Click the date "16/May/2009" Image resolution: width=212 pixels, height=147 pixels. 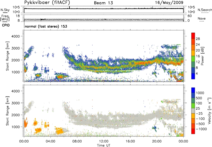pyautogui.click(x=169, y=3)
